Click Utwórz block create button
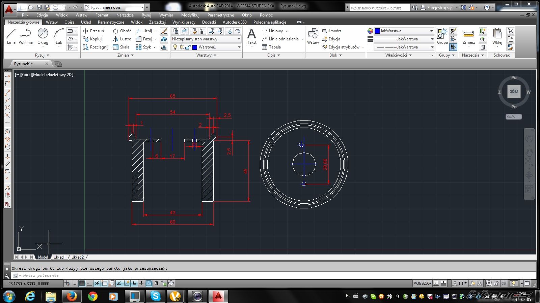 pyautogui.click(x=331, y=31)
